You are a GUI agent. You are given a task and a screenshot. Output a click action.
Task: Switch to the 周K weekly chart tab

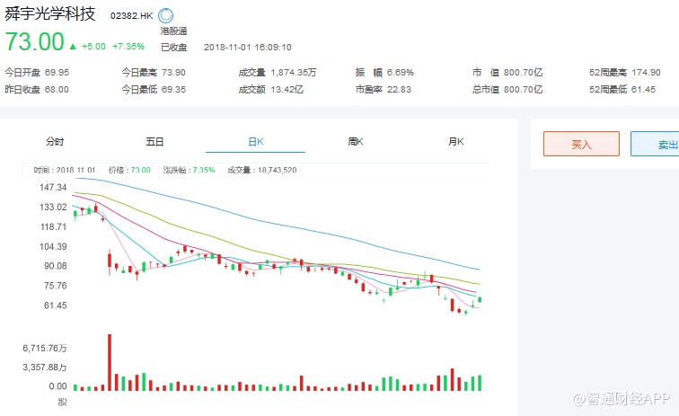(355, 141)
